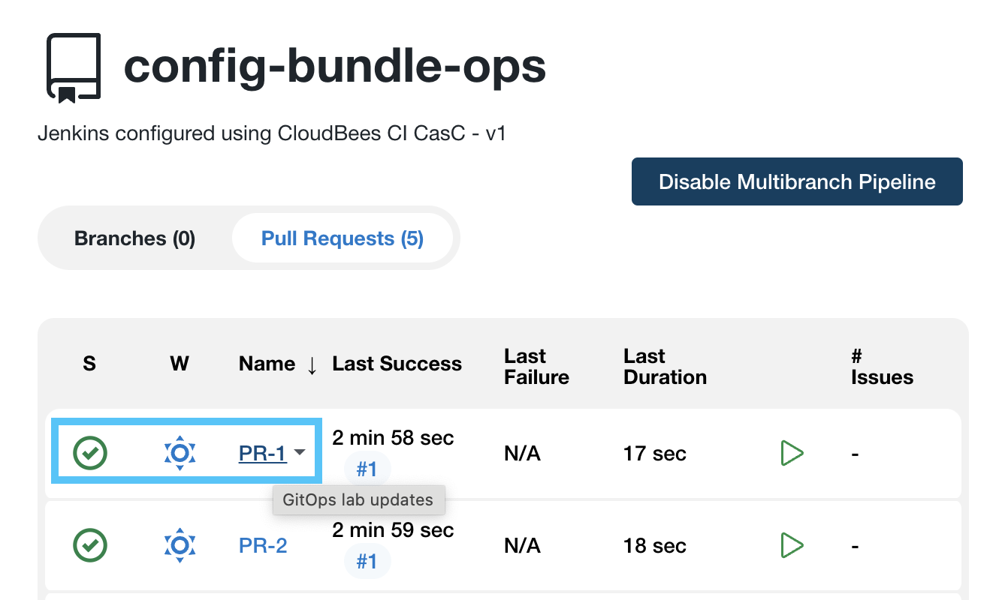This screenshot has height=600, width=1002.
Task: Open the PR-1 dropdown menu arrow
Action: [300, 452]
